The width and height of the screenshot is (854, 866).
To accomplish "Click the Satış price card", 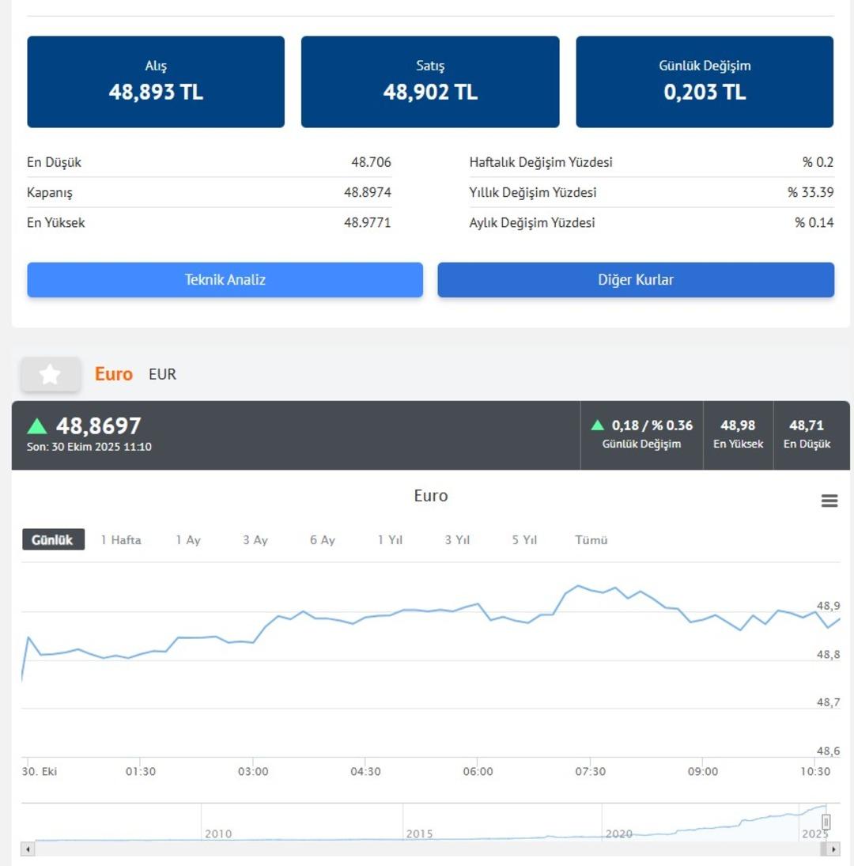I will [430, 81].
